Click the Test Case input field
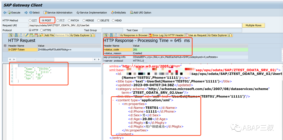Screen dimensions: 283x140 [x=192, y=30]
